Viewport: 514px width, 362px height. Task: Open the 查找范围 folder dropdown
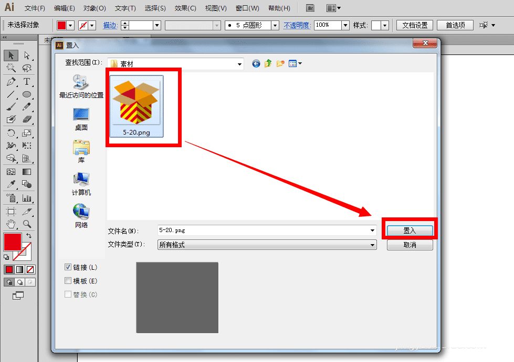click(x=239, y=64)
